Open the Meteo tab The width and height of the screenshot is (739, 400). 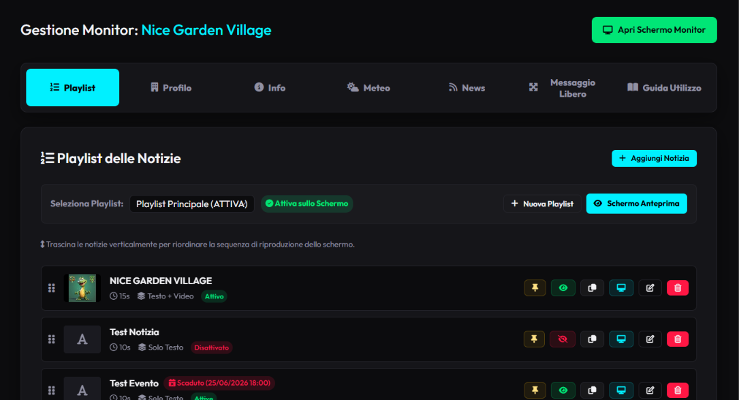point(368,88)
